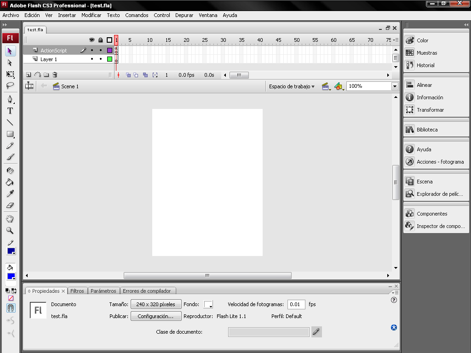Image resolution: width=471 pixels, height=353 pixels.
Task: Add a motion guide layer
Action: pyautogui.click(x=38, y=75)
